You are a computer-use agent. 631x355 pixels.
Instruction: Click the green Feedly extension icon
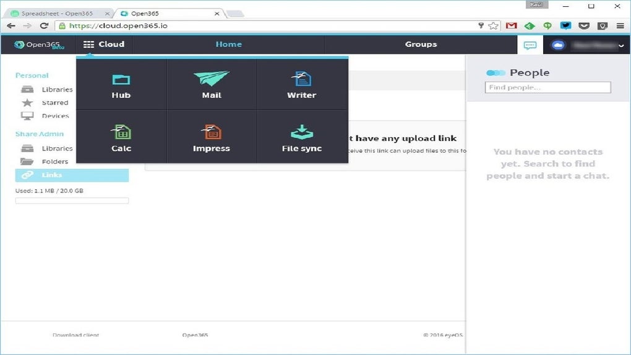pyautogui.click(x=530, y=26)
